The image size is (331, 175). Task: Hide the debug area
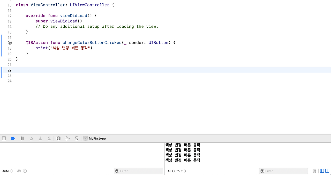4,139
